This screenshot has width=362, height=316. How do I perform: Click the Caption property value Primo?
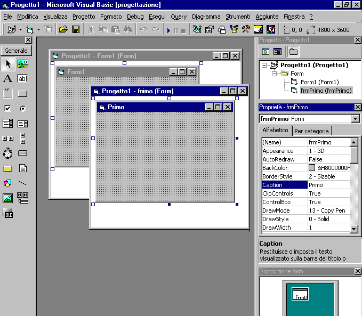[x=329, y=185]
